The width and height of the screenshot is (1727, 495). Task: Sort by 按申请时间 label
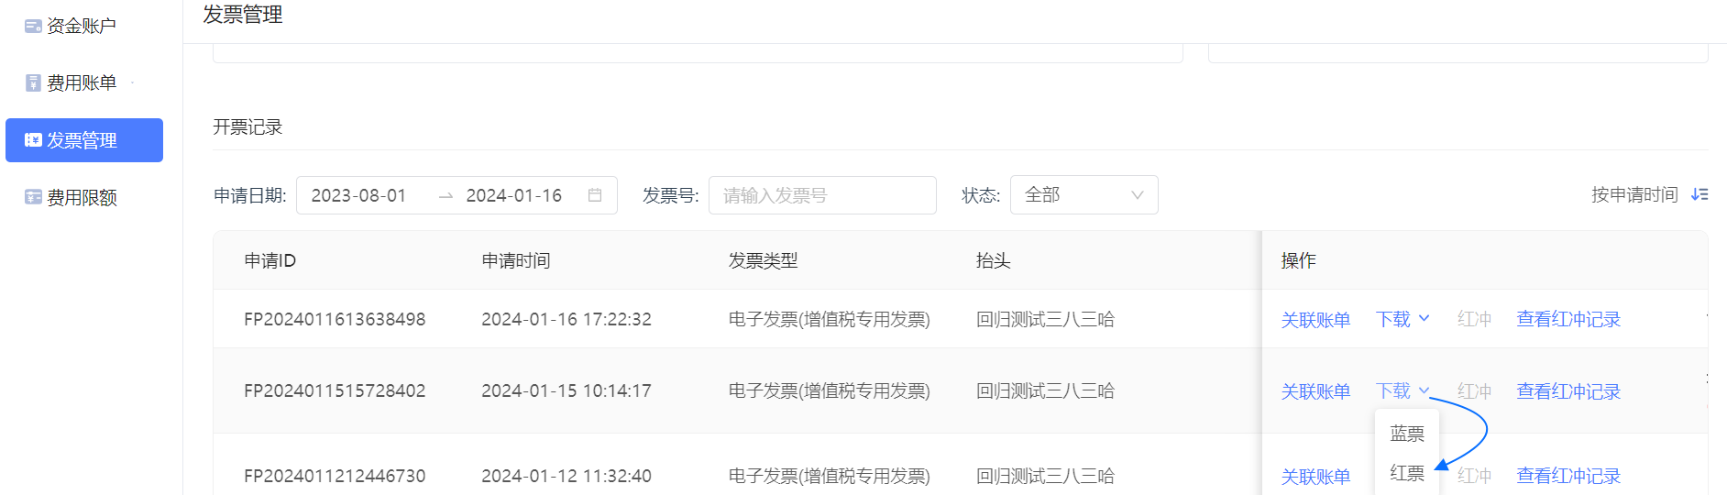click(x=1634, y=194)
